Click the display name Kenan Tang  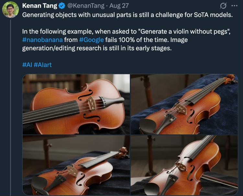(40, 6)
